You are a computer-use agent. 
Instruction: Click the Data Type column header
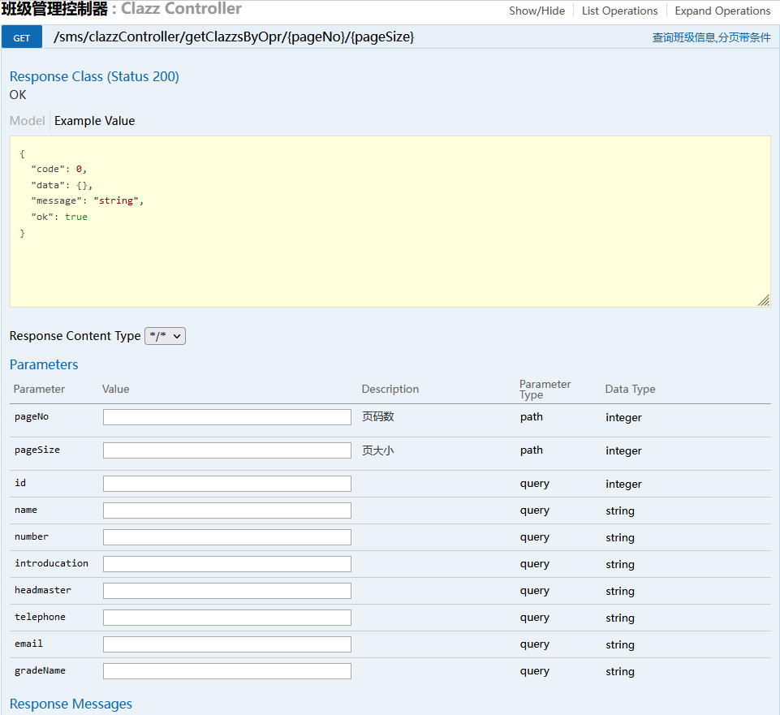click(630, 389)
